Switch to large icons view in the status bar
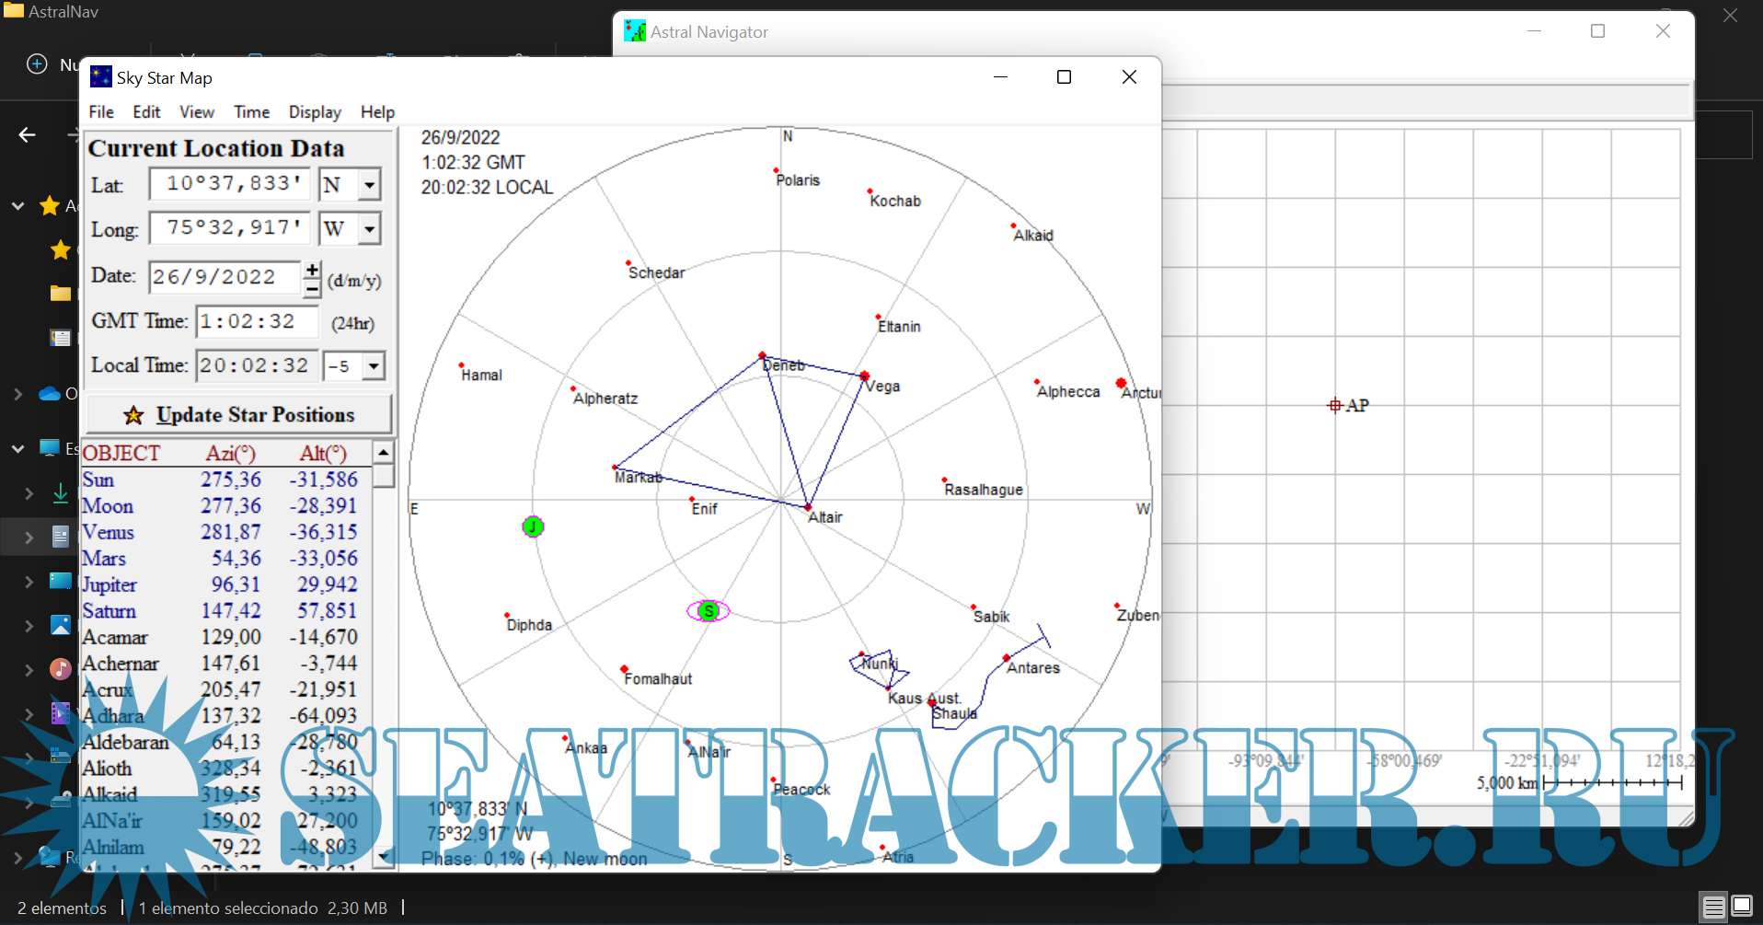Viewport: 1763px width, 925px height. [x=1742, y=908]
